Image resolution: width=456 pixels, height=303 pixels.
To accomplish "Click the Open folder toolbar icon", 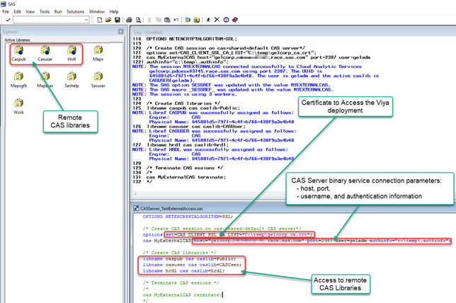I will 110,21.
